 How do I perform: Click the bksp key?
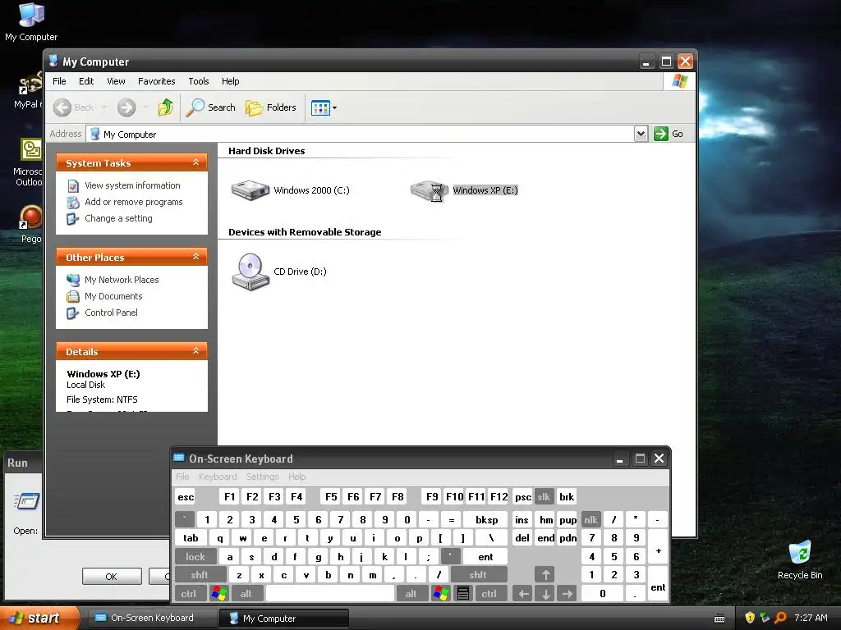(x=486, y=519)
